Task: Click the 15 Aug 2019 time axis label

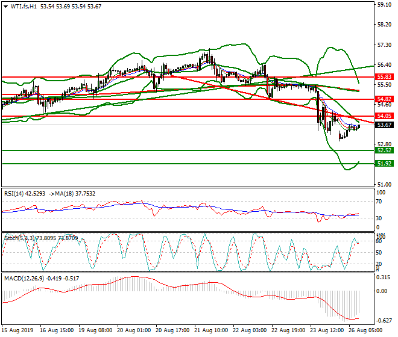Action: pos(17,330)
